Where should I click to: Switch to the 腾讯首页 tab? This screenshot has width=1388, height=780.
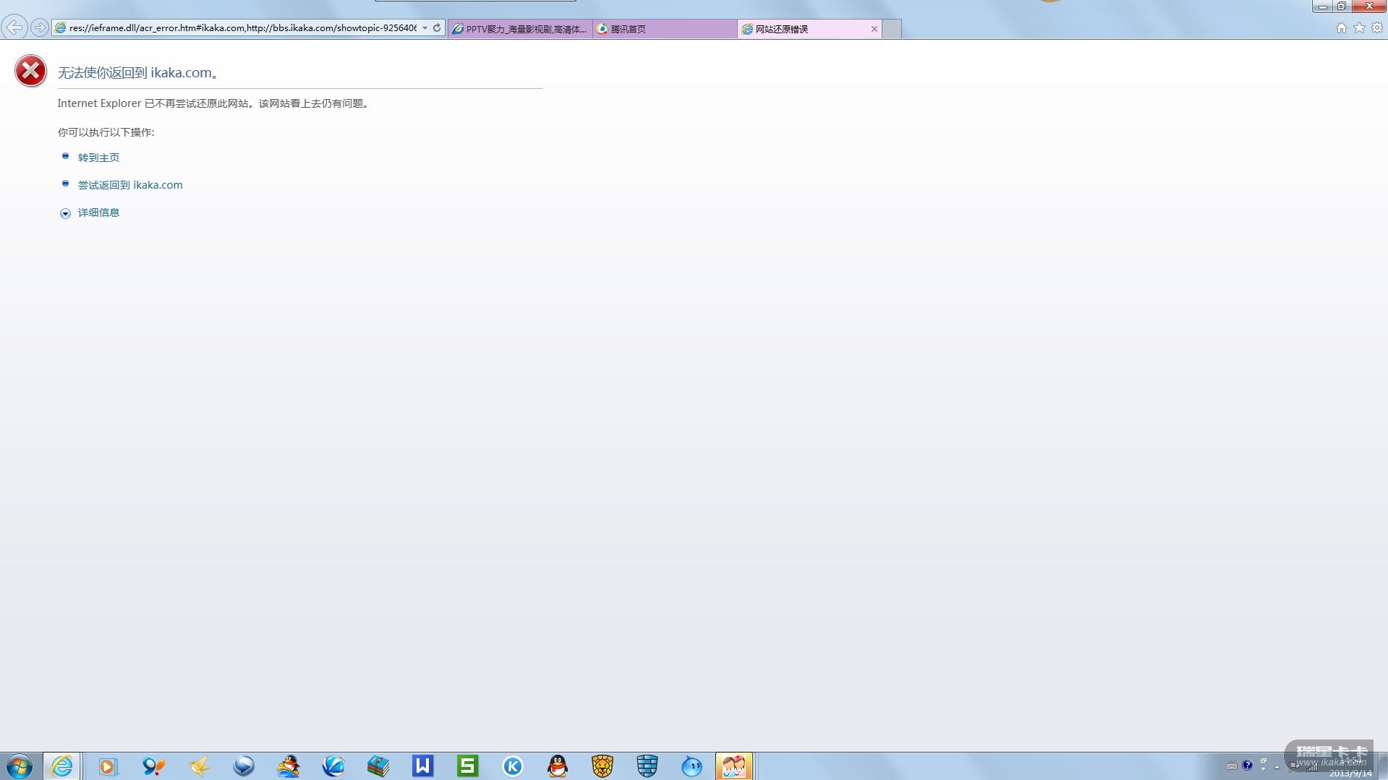point(665,29)
